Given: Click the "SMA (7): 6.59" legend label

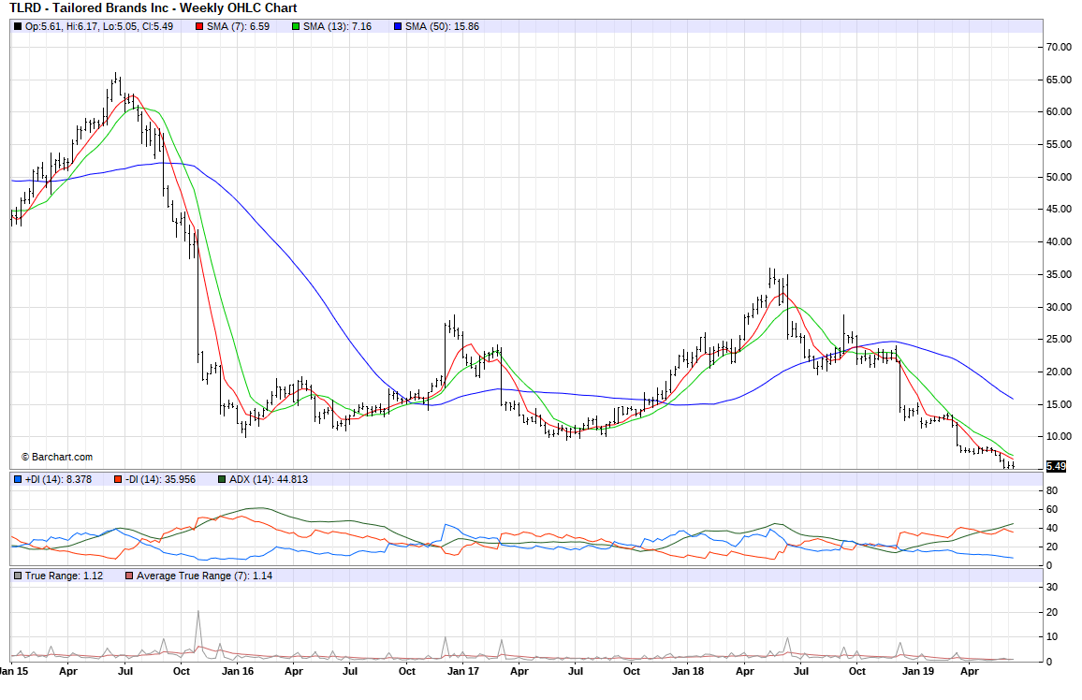Looking at the screenshot, I should (x=238, y=27).
